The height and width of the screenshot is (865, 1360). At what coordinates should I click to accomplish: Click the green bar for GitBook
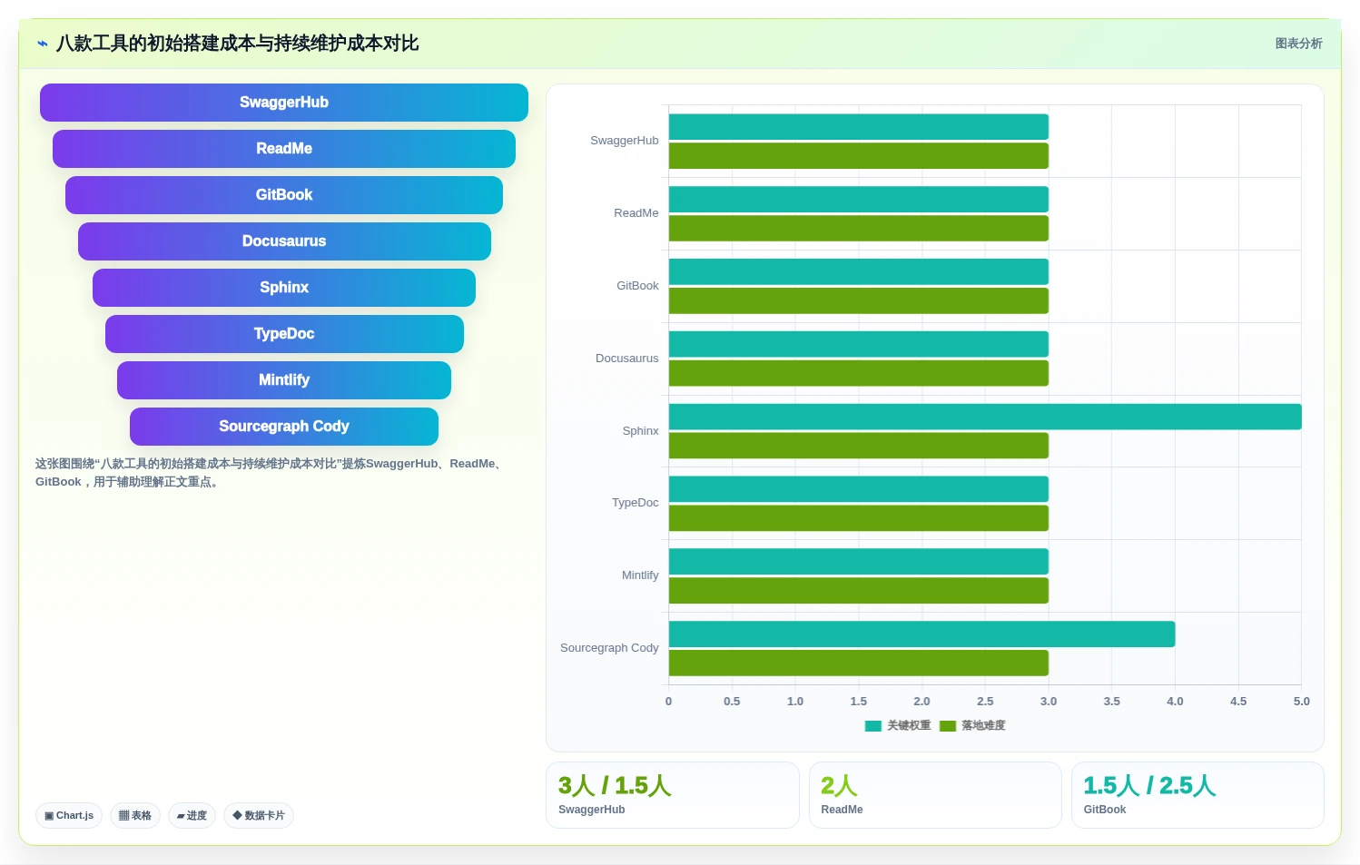pyautogui.click(x=859, y=300)
